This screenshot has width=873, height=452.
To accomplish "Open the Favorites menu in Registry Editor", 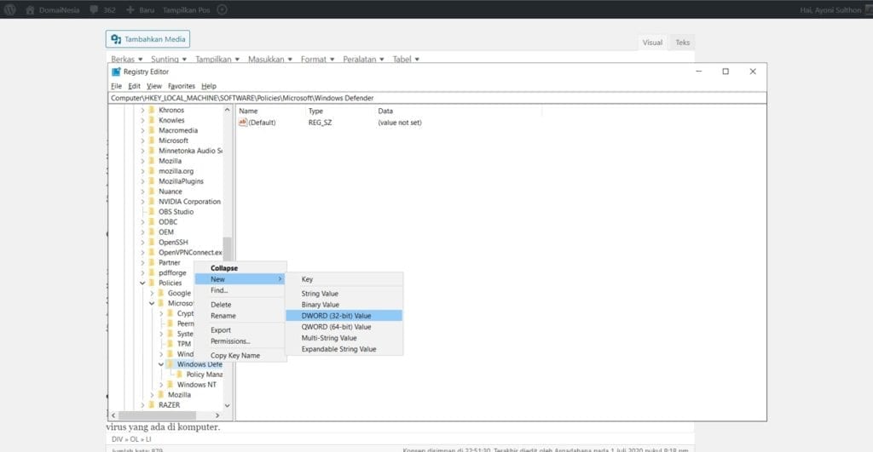I will click(181, 86).
